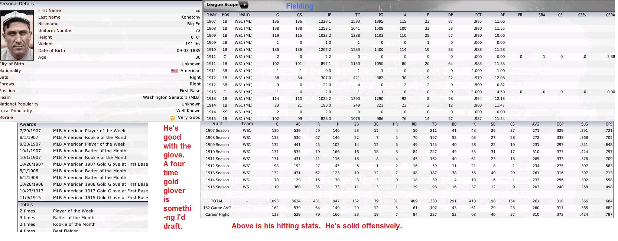Select the 1913 1B fielding row
Image resolution: width=618 pixels, height=241 pixels.
point(409,98)
